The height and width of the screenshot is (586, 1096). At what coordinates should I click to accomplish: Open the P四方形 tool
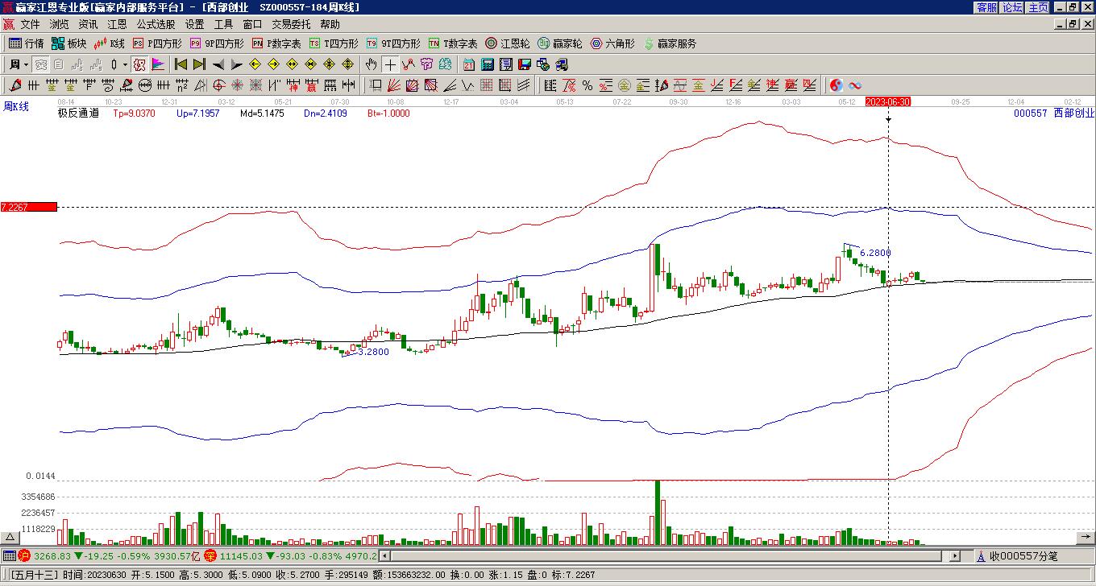tap(157, 43)
